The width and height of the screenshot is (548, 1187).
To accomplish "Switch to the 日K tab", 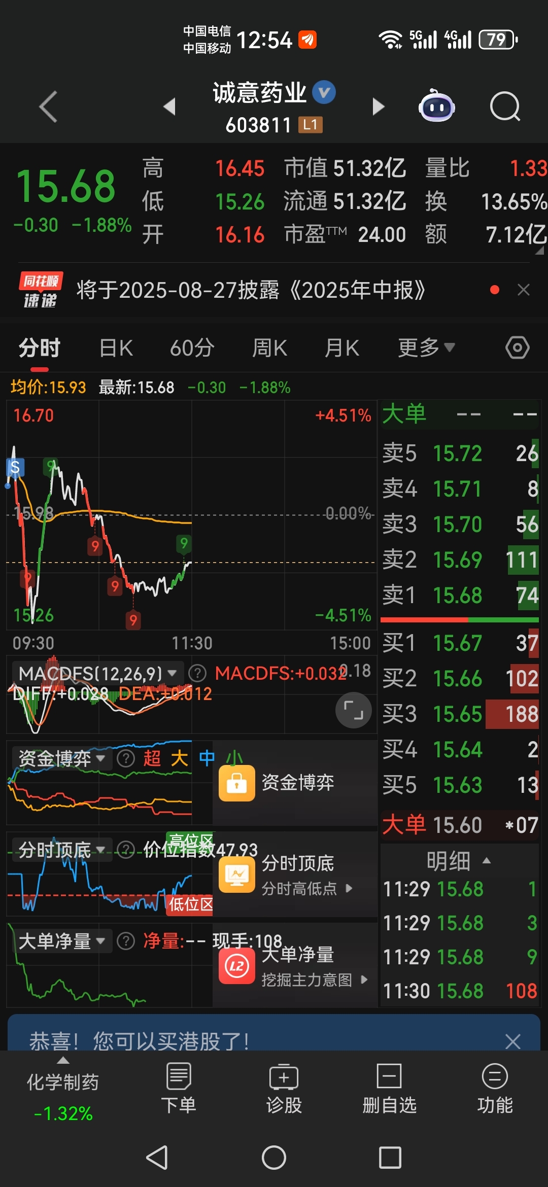I will tap(116, 348).
